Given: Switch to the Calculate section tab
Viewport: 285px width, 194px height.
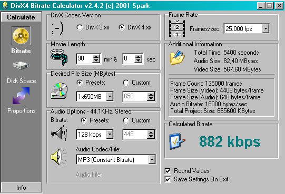Looking at the screenshot, I should (x=21, y=17).
